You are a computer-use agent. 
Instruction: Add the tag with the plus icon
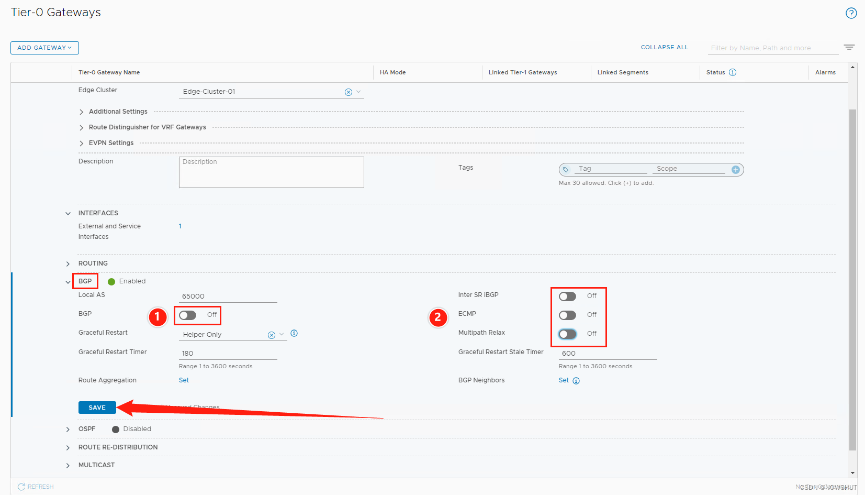(x=736, y=169)
